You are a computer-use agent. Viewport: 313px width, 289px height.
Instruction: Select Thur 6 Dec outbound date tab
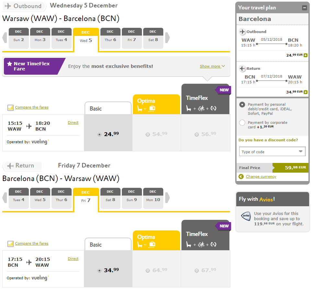(110, 38)
